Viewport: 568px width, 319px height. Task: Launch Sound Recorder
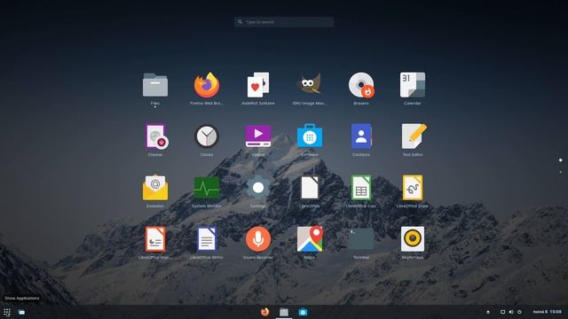(258, 239)
